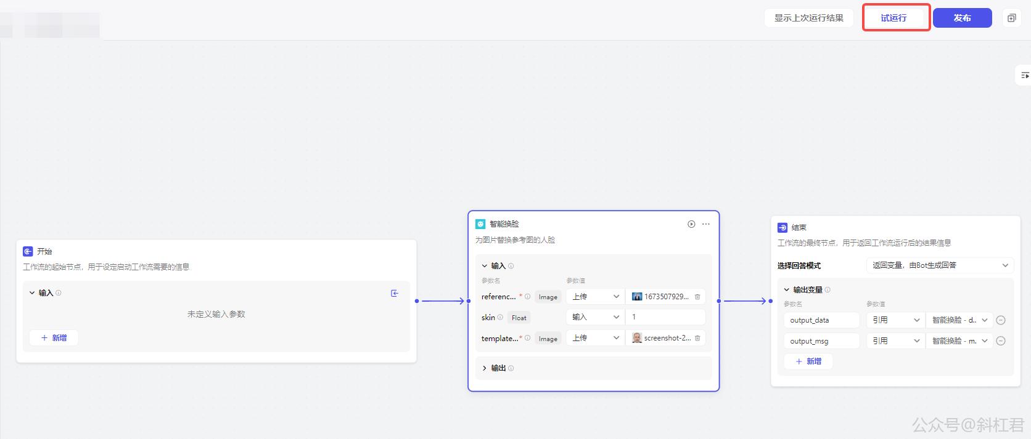Open the 引用 dropdown in output_msg row
Image resolution: width=1031 pixels, height=439 pixels.
[x=895, y=341]
